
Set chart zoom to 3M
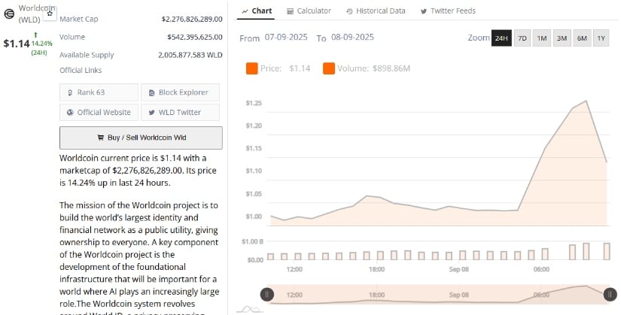click(x=562, y=38)
